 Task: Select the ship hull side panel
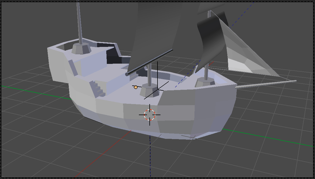tap(141, 112)
